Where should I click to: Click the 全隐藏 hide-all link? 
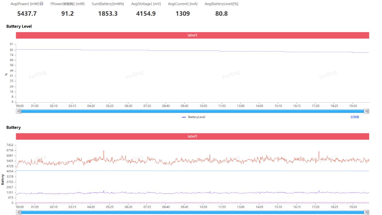[355, 117]
